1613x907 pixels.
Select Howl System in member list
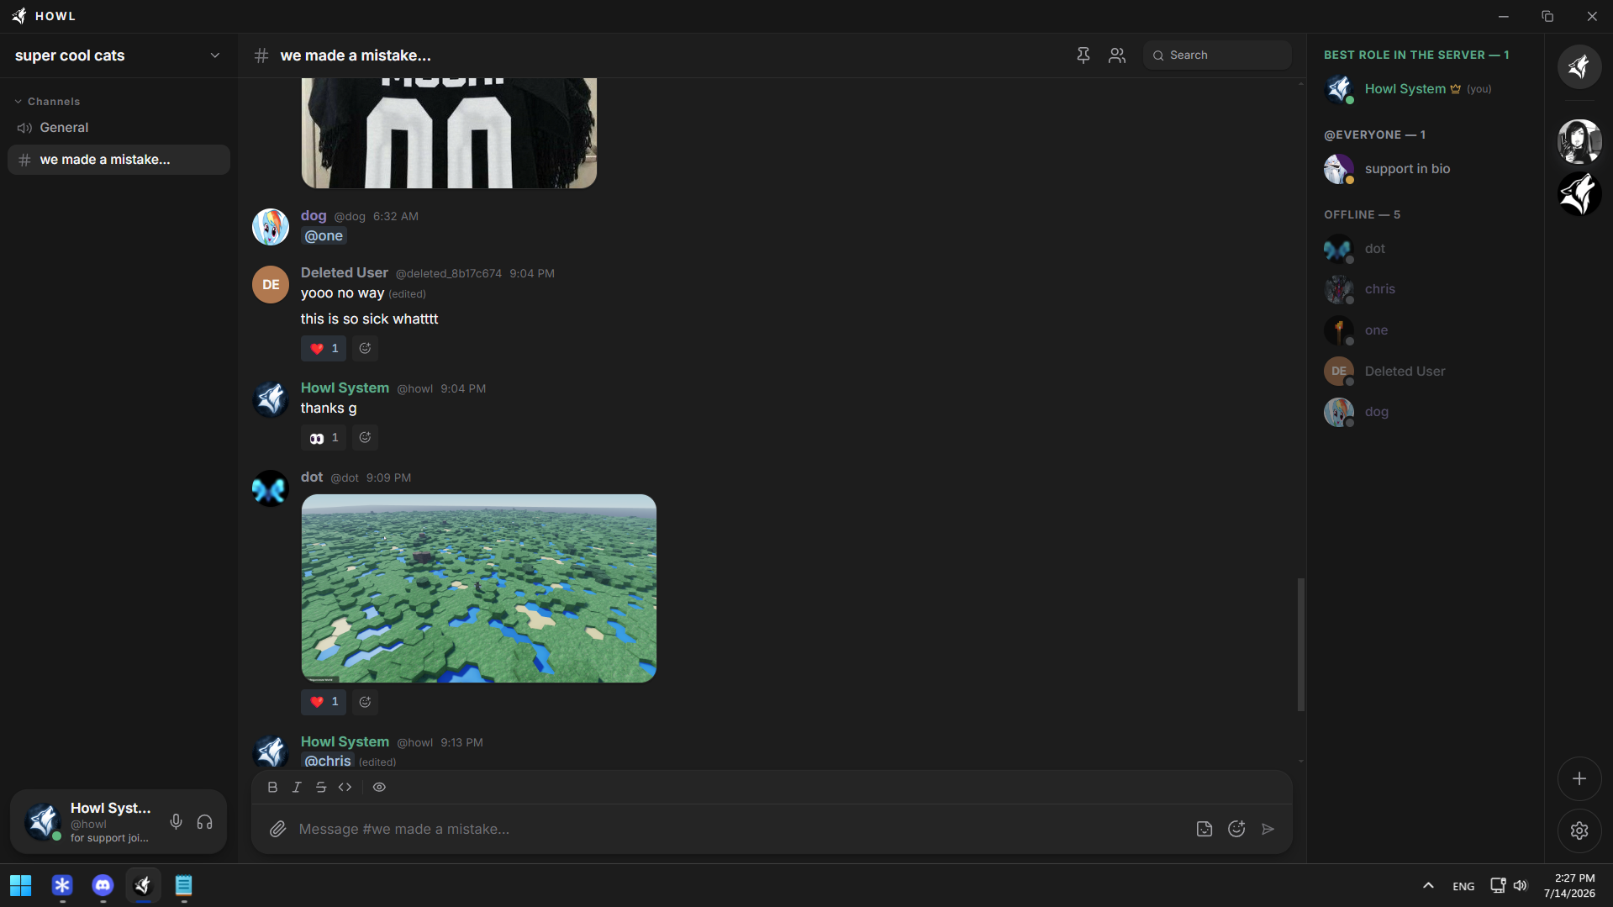pos(1425,89)
